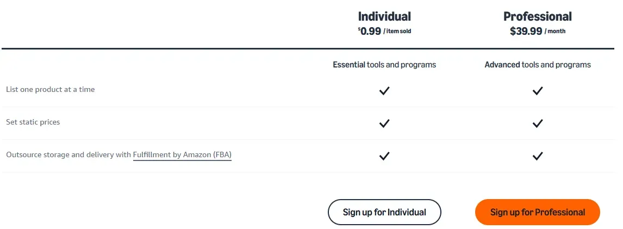Select the Individual plan heading
The width and height of the screenshot is (623, 229).
pyautogui.click(x=384, y=16)
